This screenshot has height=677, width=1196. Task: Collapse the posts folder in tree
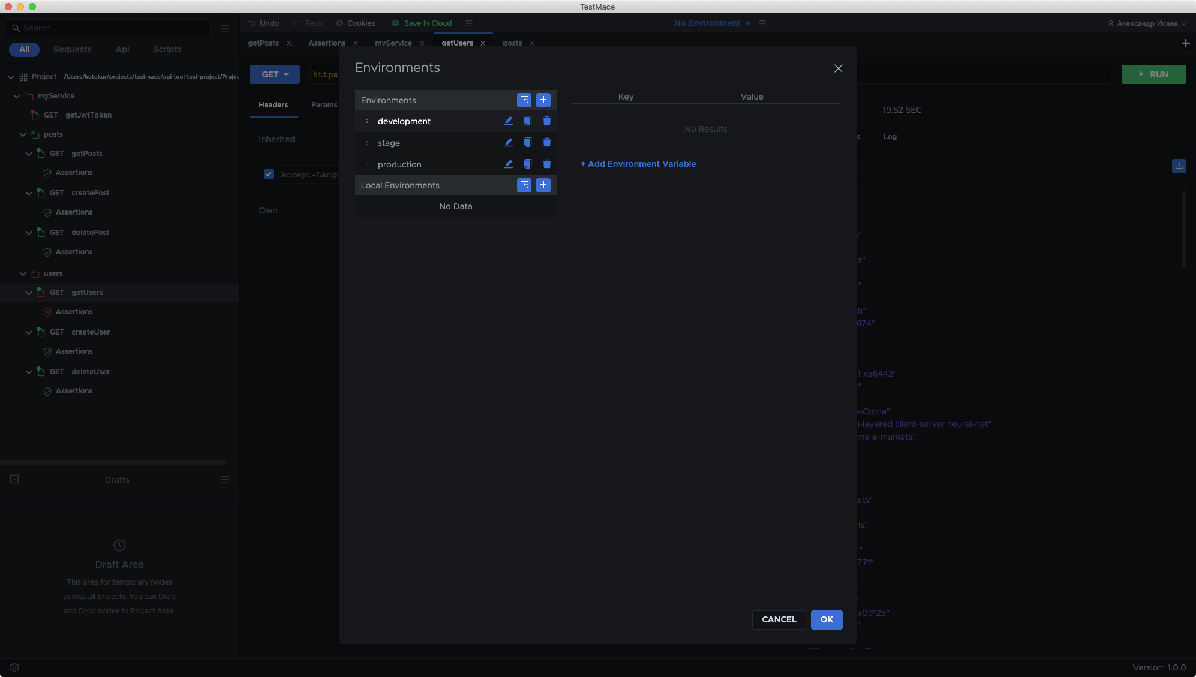pyautogui.click(x=23, y=134)
